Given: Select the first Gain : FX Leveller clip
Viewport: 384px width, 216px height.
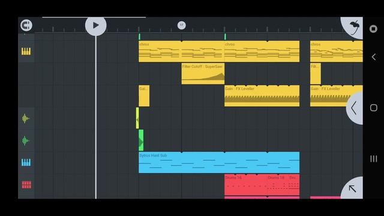Looking at the screenshot, I should tap(262, 96).
